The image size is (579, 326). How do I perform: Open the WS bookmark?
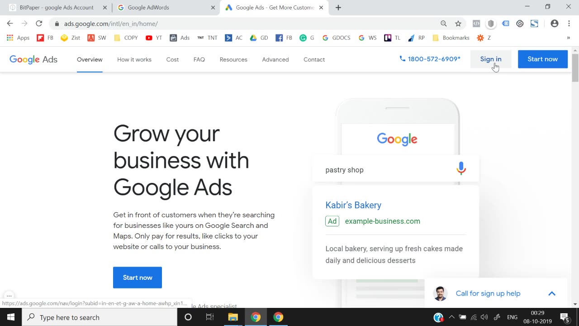[367, 38]
